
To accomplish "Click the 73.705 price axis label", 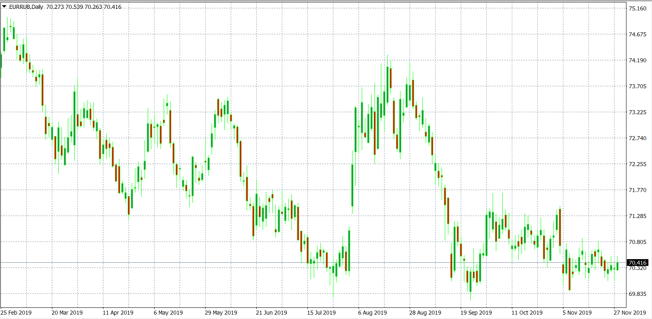I will [638, 86].
